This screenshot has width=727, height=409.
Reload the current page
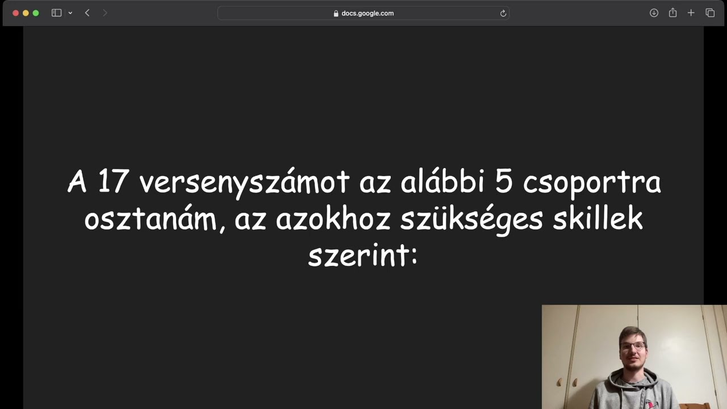pos(503,13)
